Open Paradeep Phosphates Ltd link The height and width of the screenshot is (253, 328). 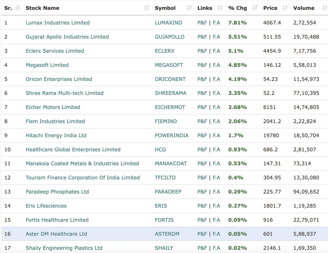click(57, 192)
